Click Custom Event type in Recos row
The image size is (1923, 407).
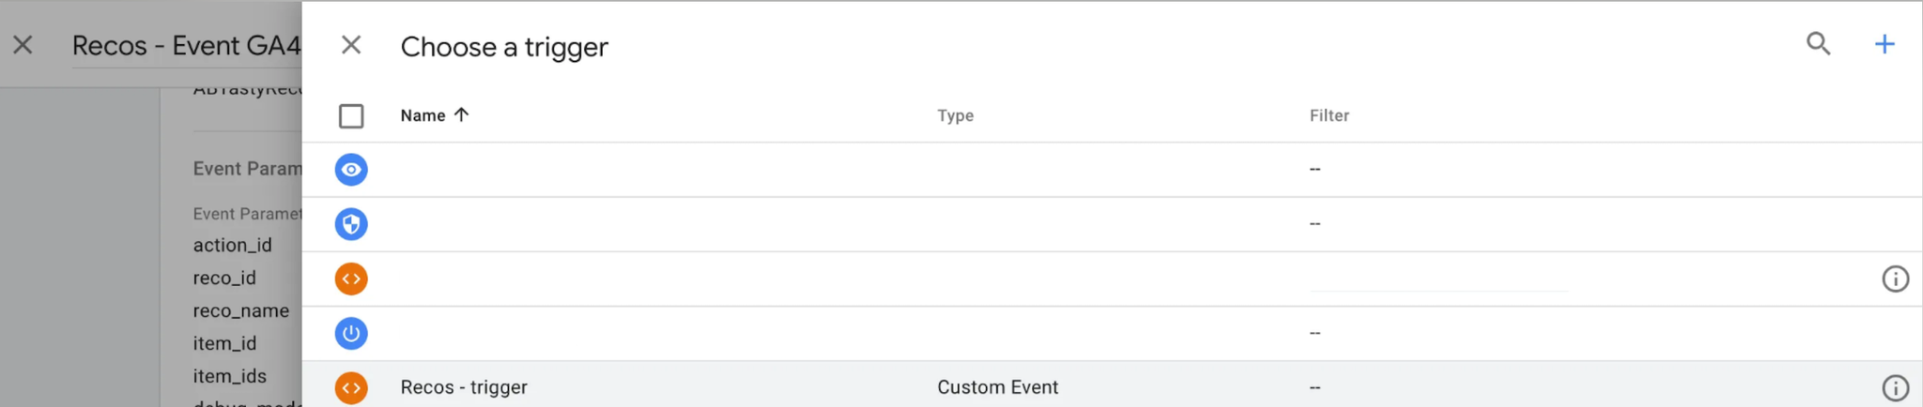997,387
